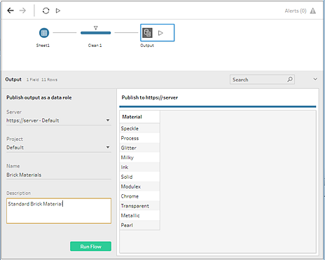
Task: Click the forward arrow icon
Action: click(x=22, y=11)
